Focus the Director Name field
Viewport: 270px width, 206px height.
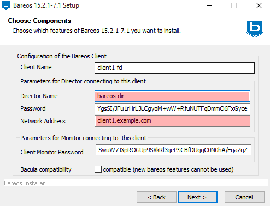click(x=172, y=96)
